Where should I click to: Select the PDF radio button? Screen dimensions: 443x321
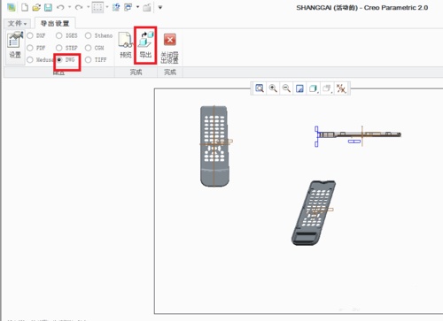pyautogui.click(x=30, y=48)
